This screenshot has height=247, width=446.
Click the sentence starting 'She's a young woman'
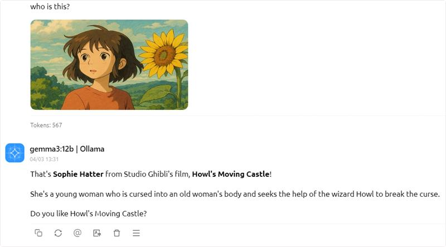tap(234, 194)
